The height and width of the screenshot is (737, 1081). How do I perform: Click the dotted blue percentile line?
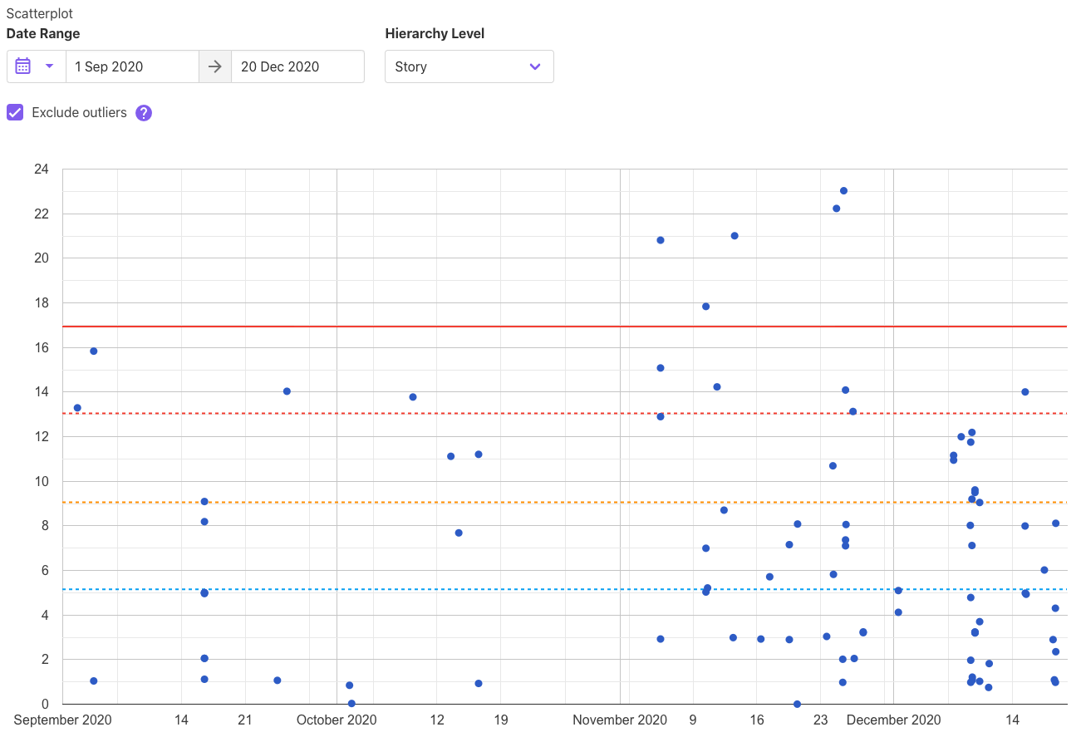[565, 589]
